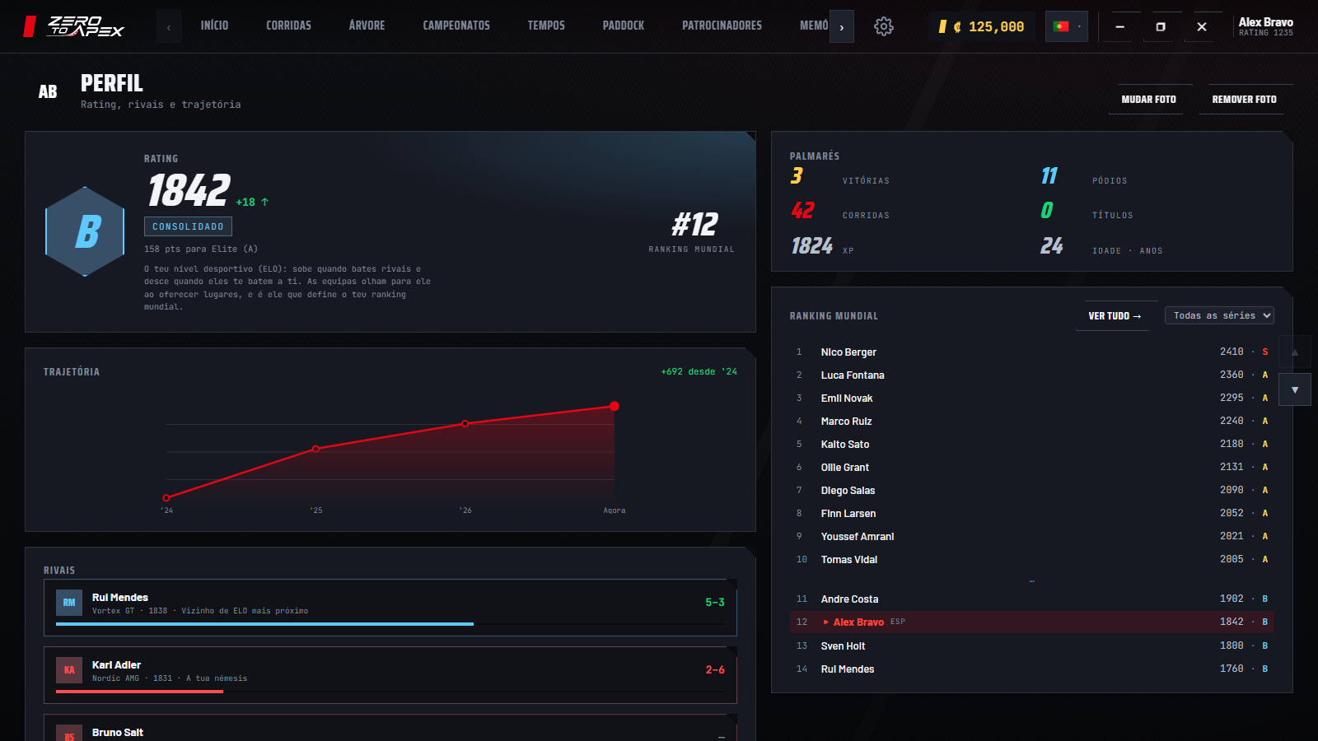Click the B class hexagon badge
The width and height of the screenshot is (1318, 741).
tap(85, 231)
